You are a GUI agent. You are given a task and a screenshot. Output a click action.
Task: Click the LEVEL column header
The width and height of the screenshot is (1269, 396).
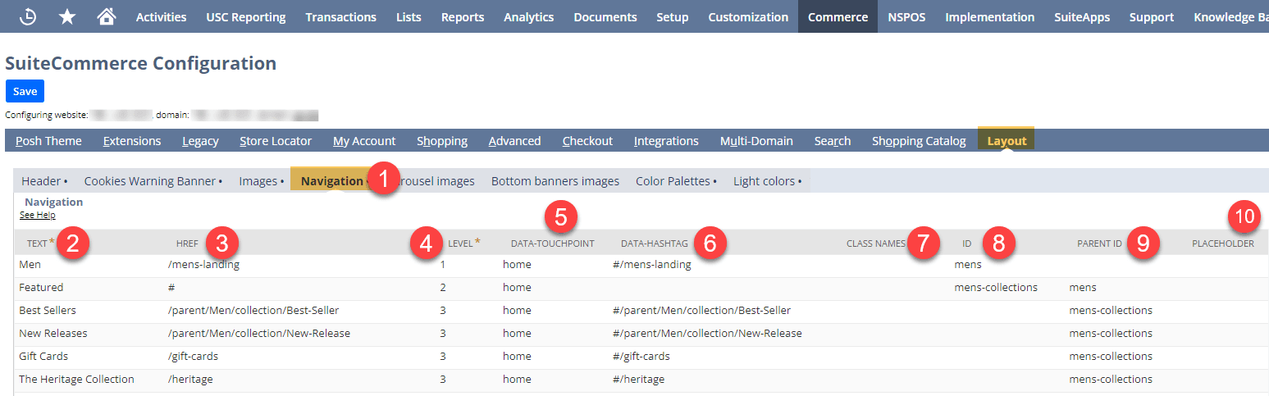coord(461,244)
